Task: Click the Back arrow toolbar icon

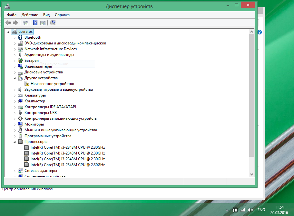Action: point(8,23)
